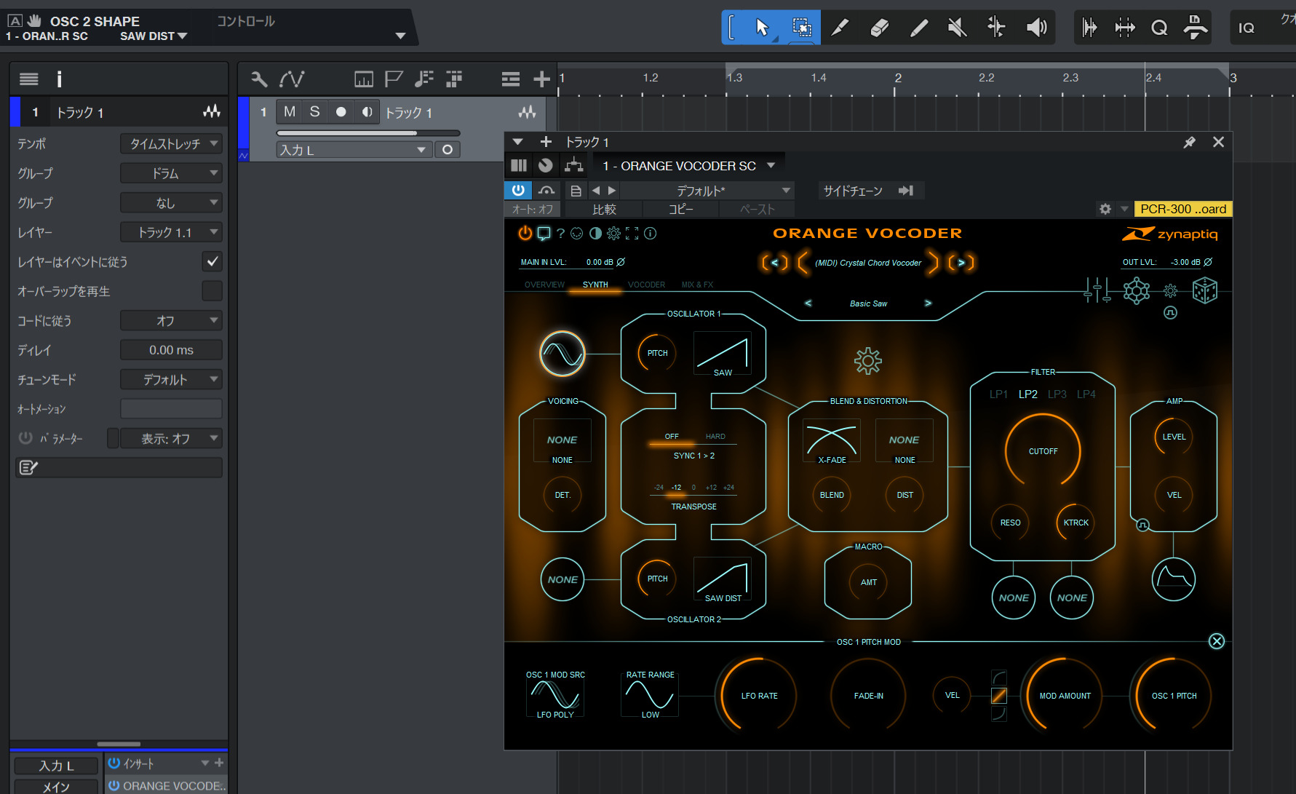Go to next synth preset after Basic Saw

pos(928,303)
